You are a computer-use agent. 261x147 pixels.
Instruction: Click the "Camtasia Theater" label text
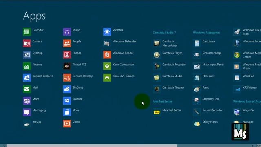click(173, 87)
